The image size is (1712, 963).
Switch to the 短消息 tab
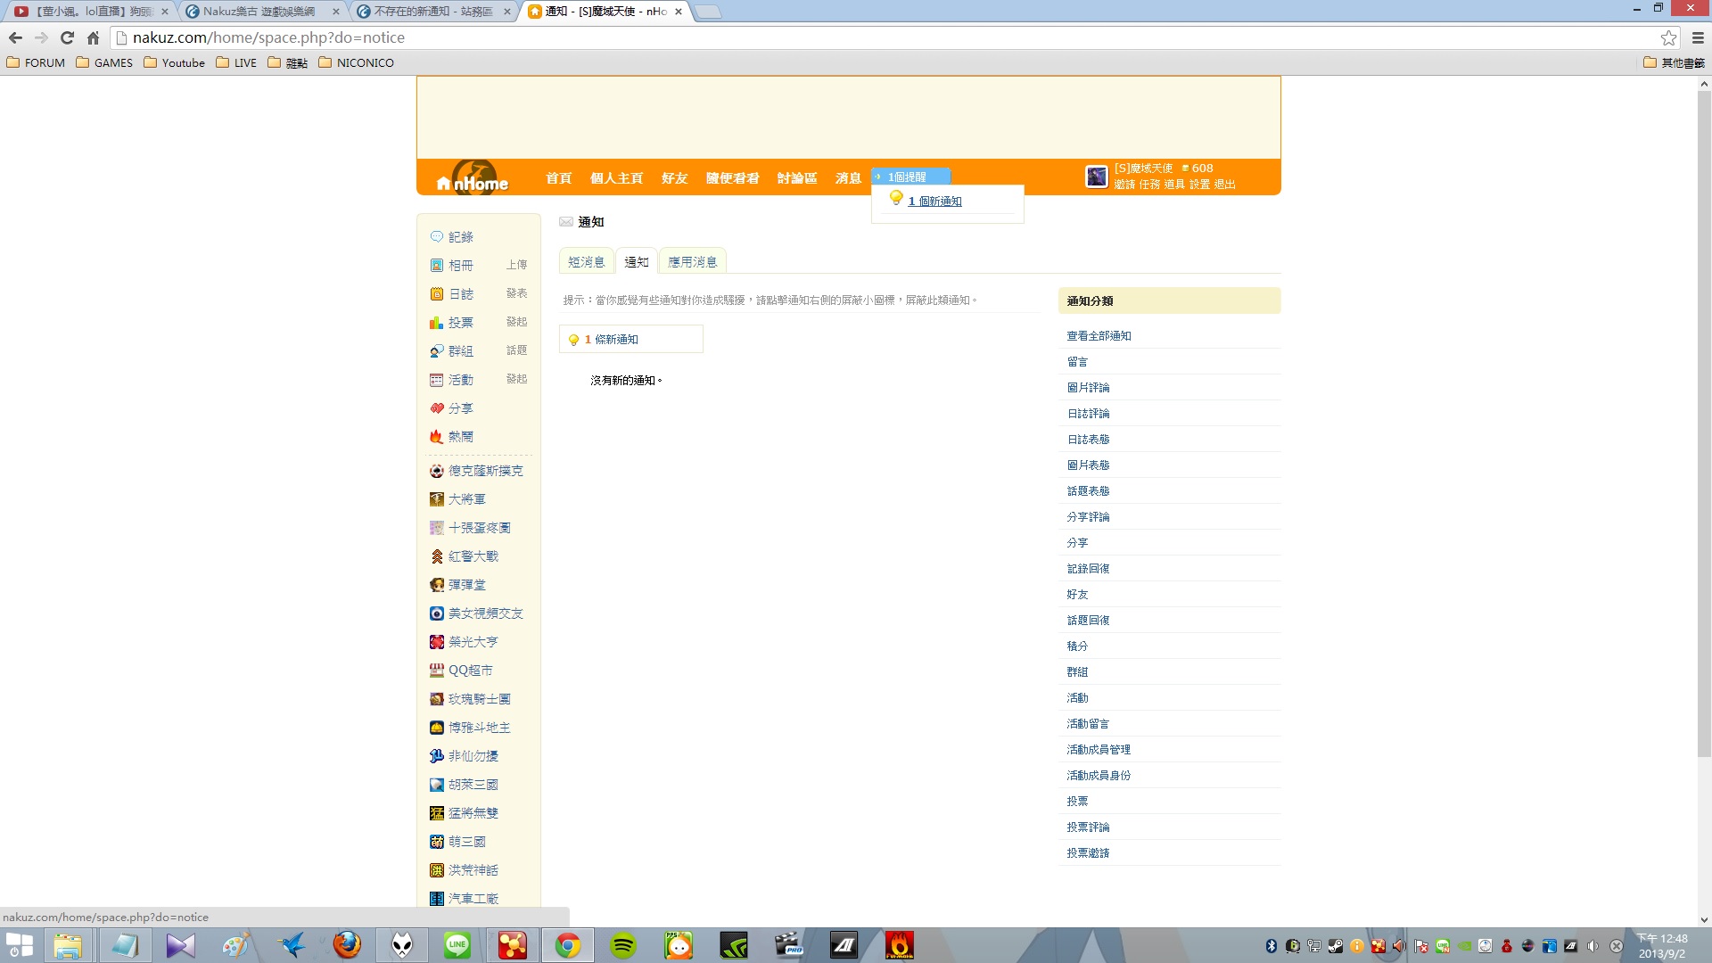(x=586, y=262)
